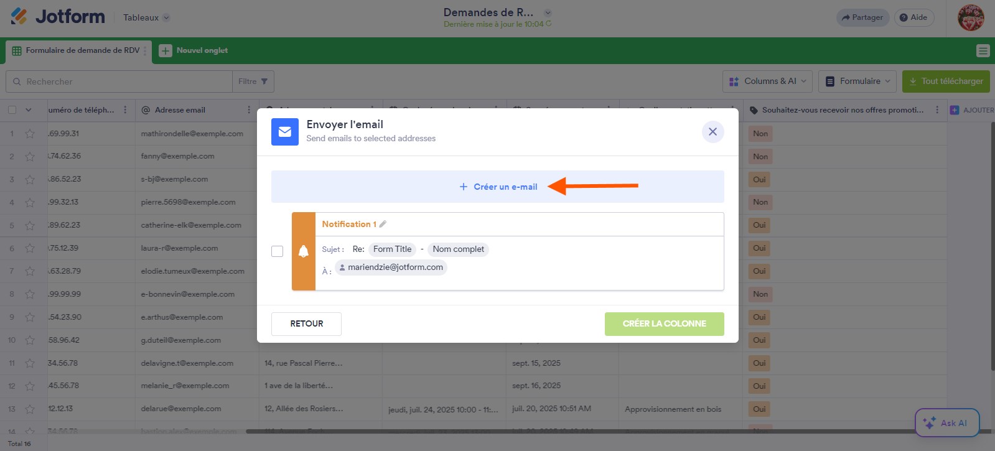Open the Souhaitez-vous recevoir column options menu
This screenshot has height=451, width=995.
(937, 110)
